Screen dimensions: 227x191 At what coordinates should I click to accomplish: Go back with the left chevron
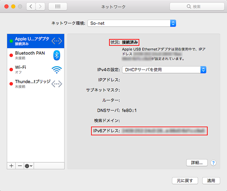point(31,7)
